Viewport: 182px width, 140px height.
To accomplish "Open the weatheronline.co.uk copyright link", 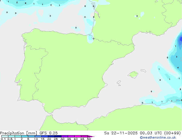I will click(x=158, y=137).
